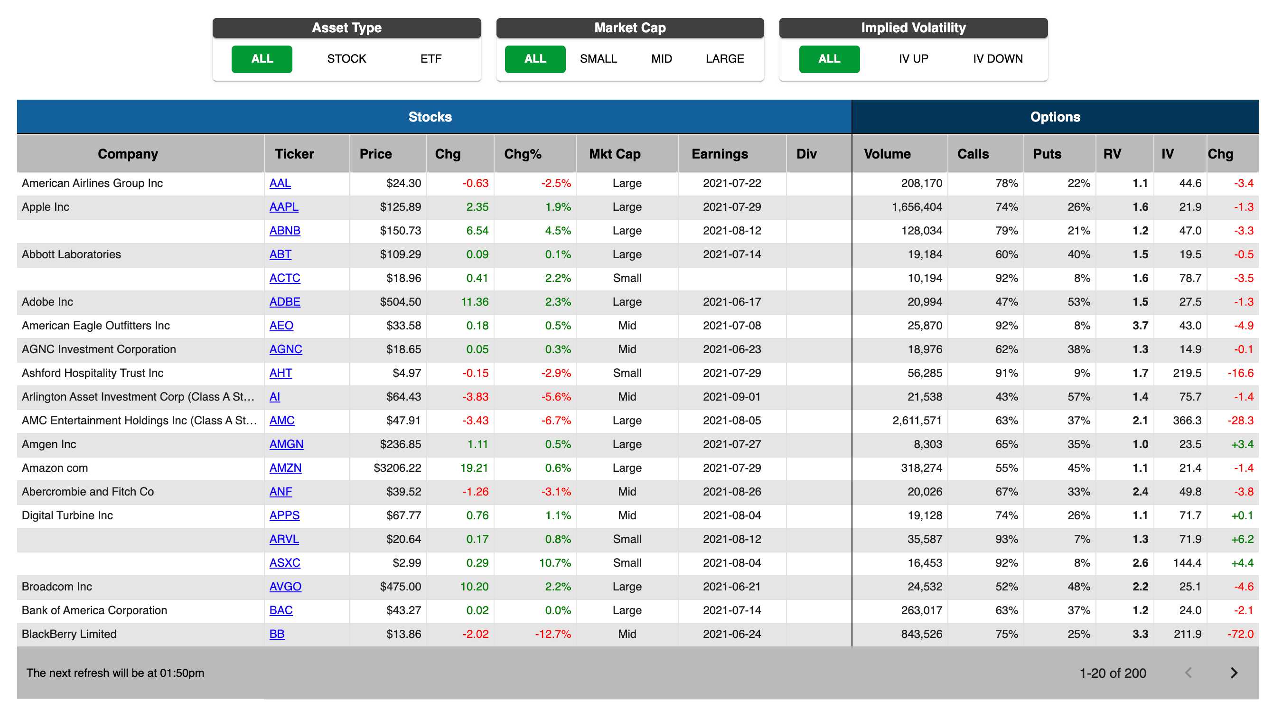Sort by RV column header
1273x711 pixels.
click(x=1112, y=154)
